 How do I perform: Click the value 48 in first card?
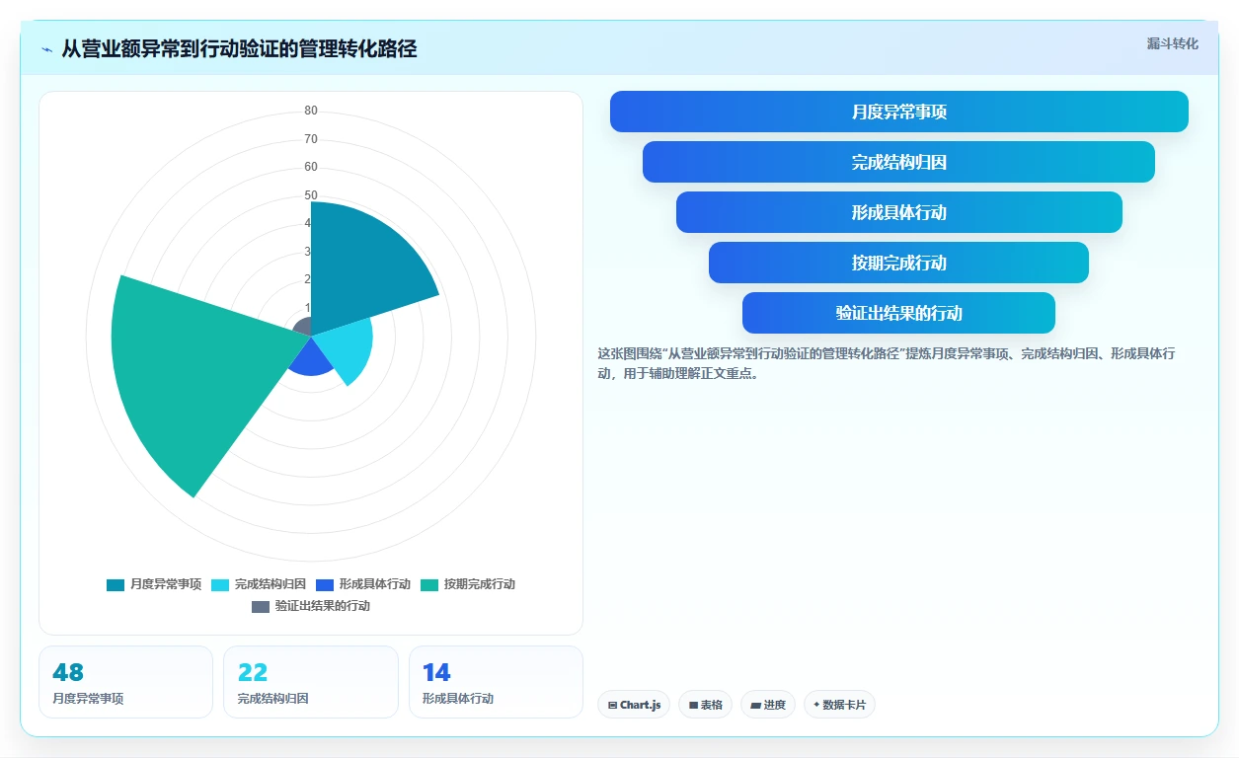[x=68, y=673]
